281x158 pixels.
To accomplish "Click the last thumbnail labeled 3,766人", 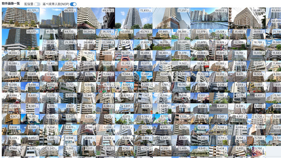I will (256, 151).
